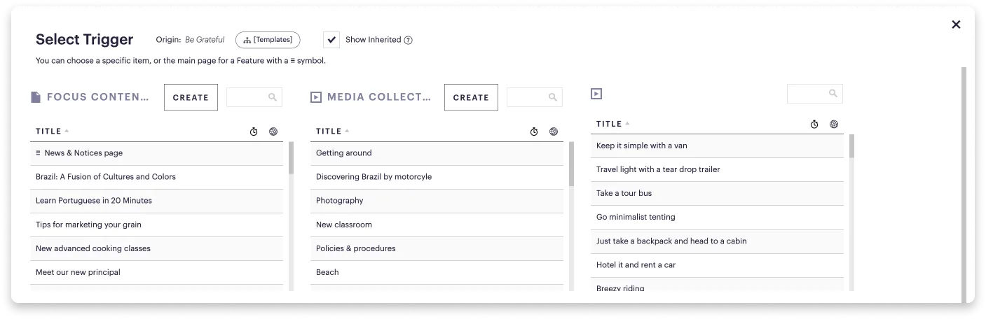Click globe icon in third column header
Screen dimensions: 986x319
(x=834, y=125)
